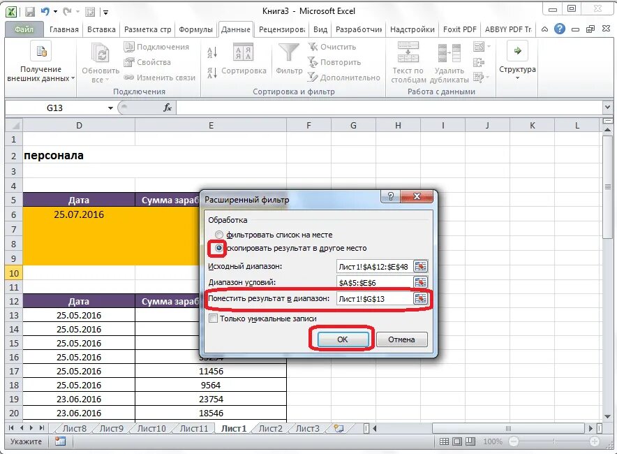Screen dimensions: 617x454
Task: Select фильтровать список на месте radio
Action: click(x=218, y=235)
